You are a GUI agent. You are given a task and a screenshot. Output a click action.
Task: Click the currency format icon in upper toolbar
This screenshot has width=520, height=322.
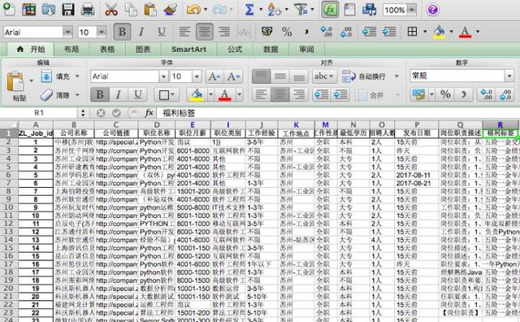coord(267,32)
